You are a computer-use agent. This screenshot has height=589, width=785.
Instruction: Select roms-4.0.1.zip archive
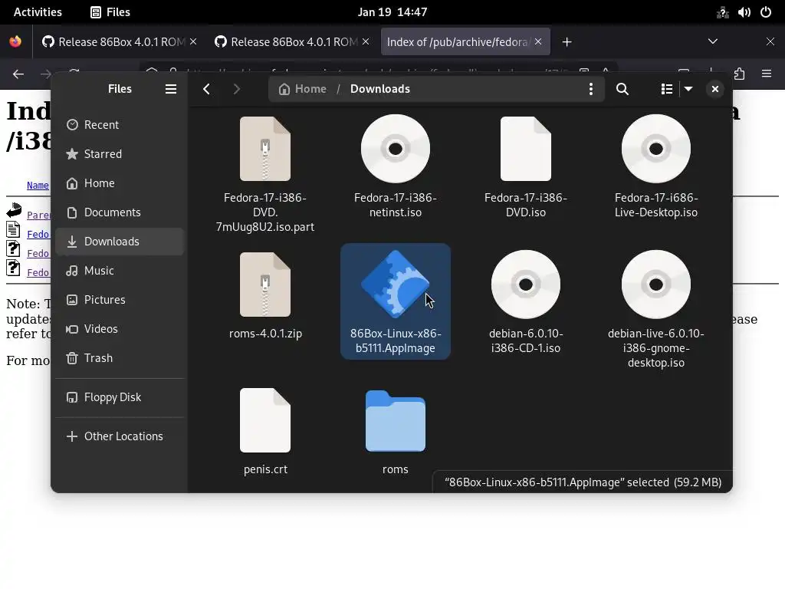[265, 295]
